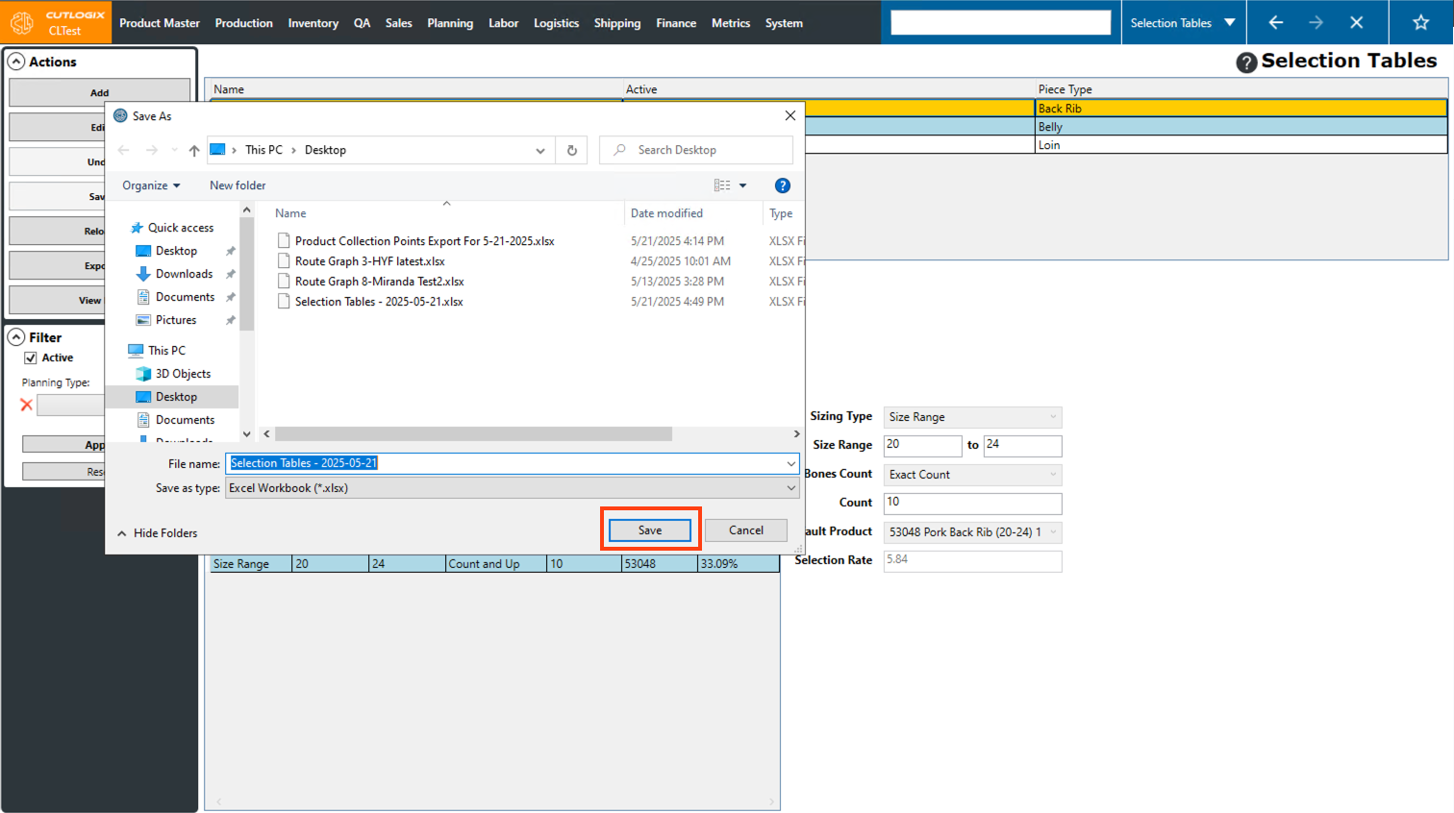Collapse the Filter panel
Screen dimensions: 1454x813
tap(16, 337)
